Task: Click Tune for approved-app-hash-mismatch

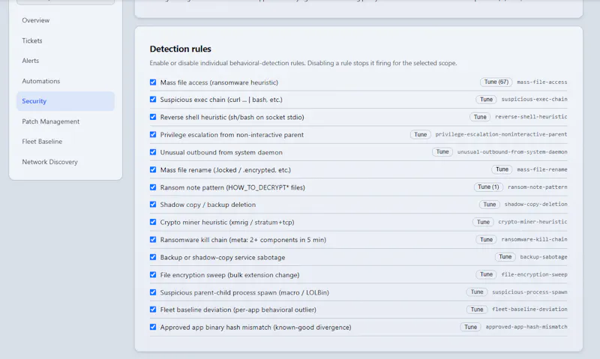Action: (470, 327)
